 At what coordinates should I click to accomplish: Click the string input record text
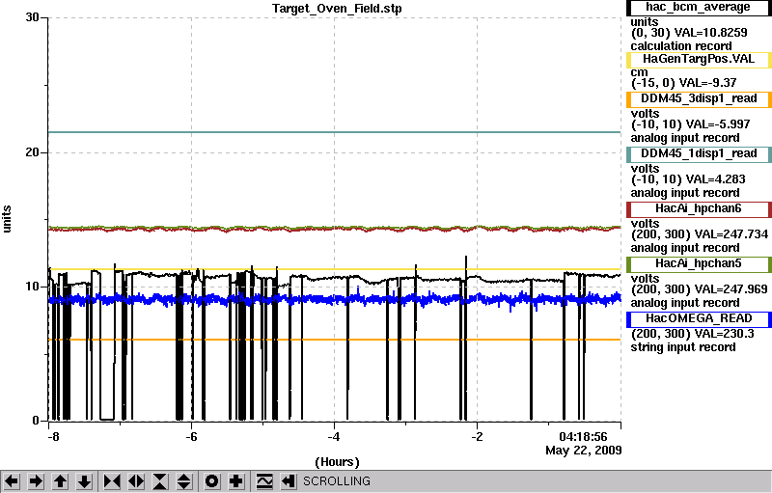683,347
